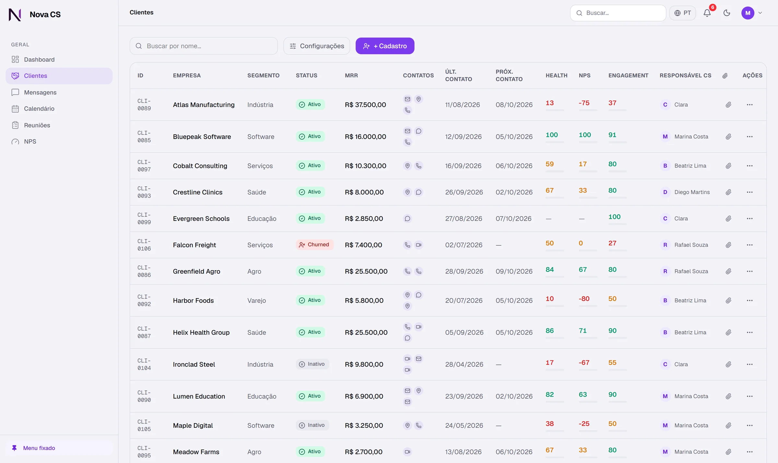Image resolution: width=778 pixels, height=463 pixels.
Task: Open Calendário in sidebar
Action: click(x=59, y=109)
